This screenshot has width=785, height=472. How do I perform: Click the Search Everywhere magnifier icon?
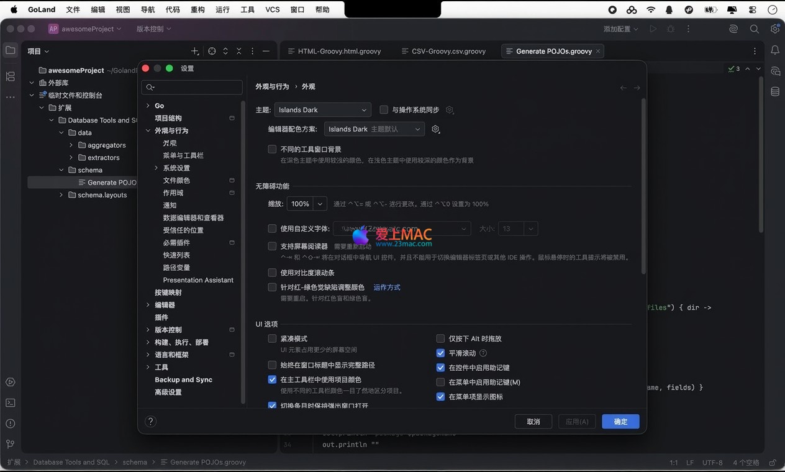tap(754, 29)
